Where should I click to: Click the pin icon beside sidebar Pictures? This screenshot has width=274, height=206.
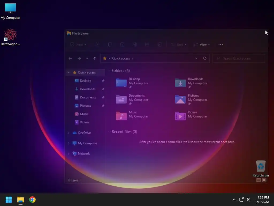coord(103,106)
